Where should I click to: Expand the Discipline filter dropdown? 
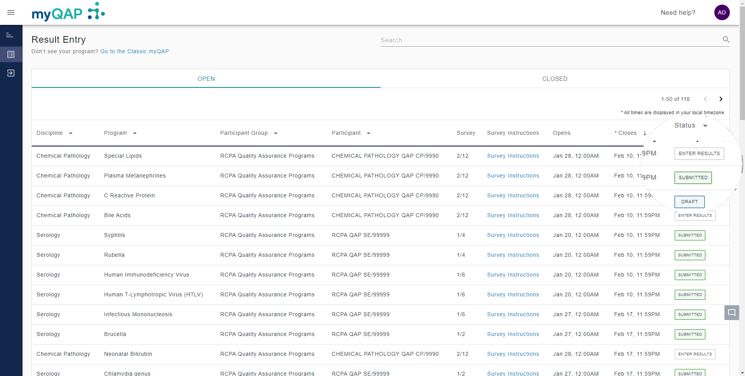(x=71, y=133)
